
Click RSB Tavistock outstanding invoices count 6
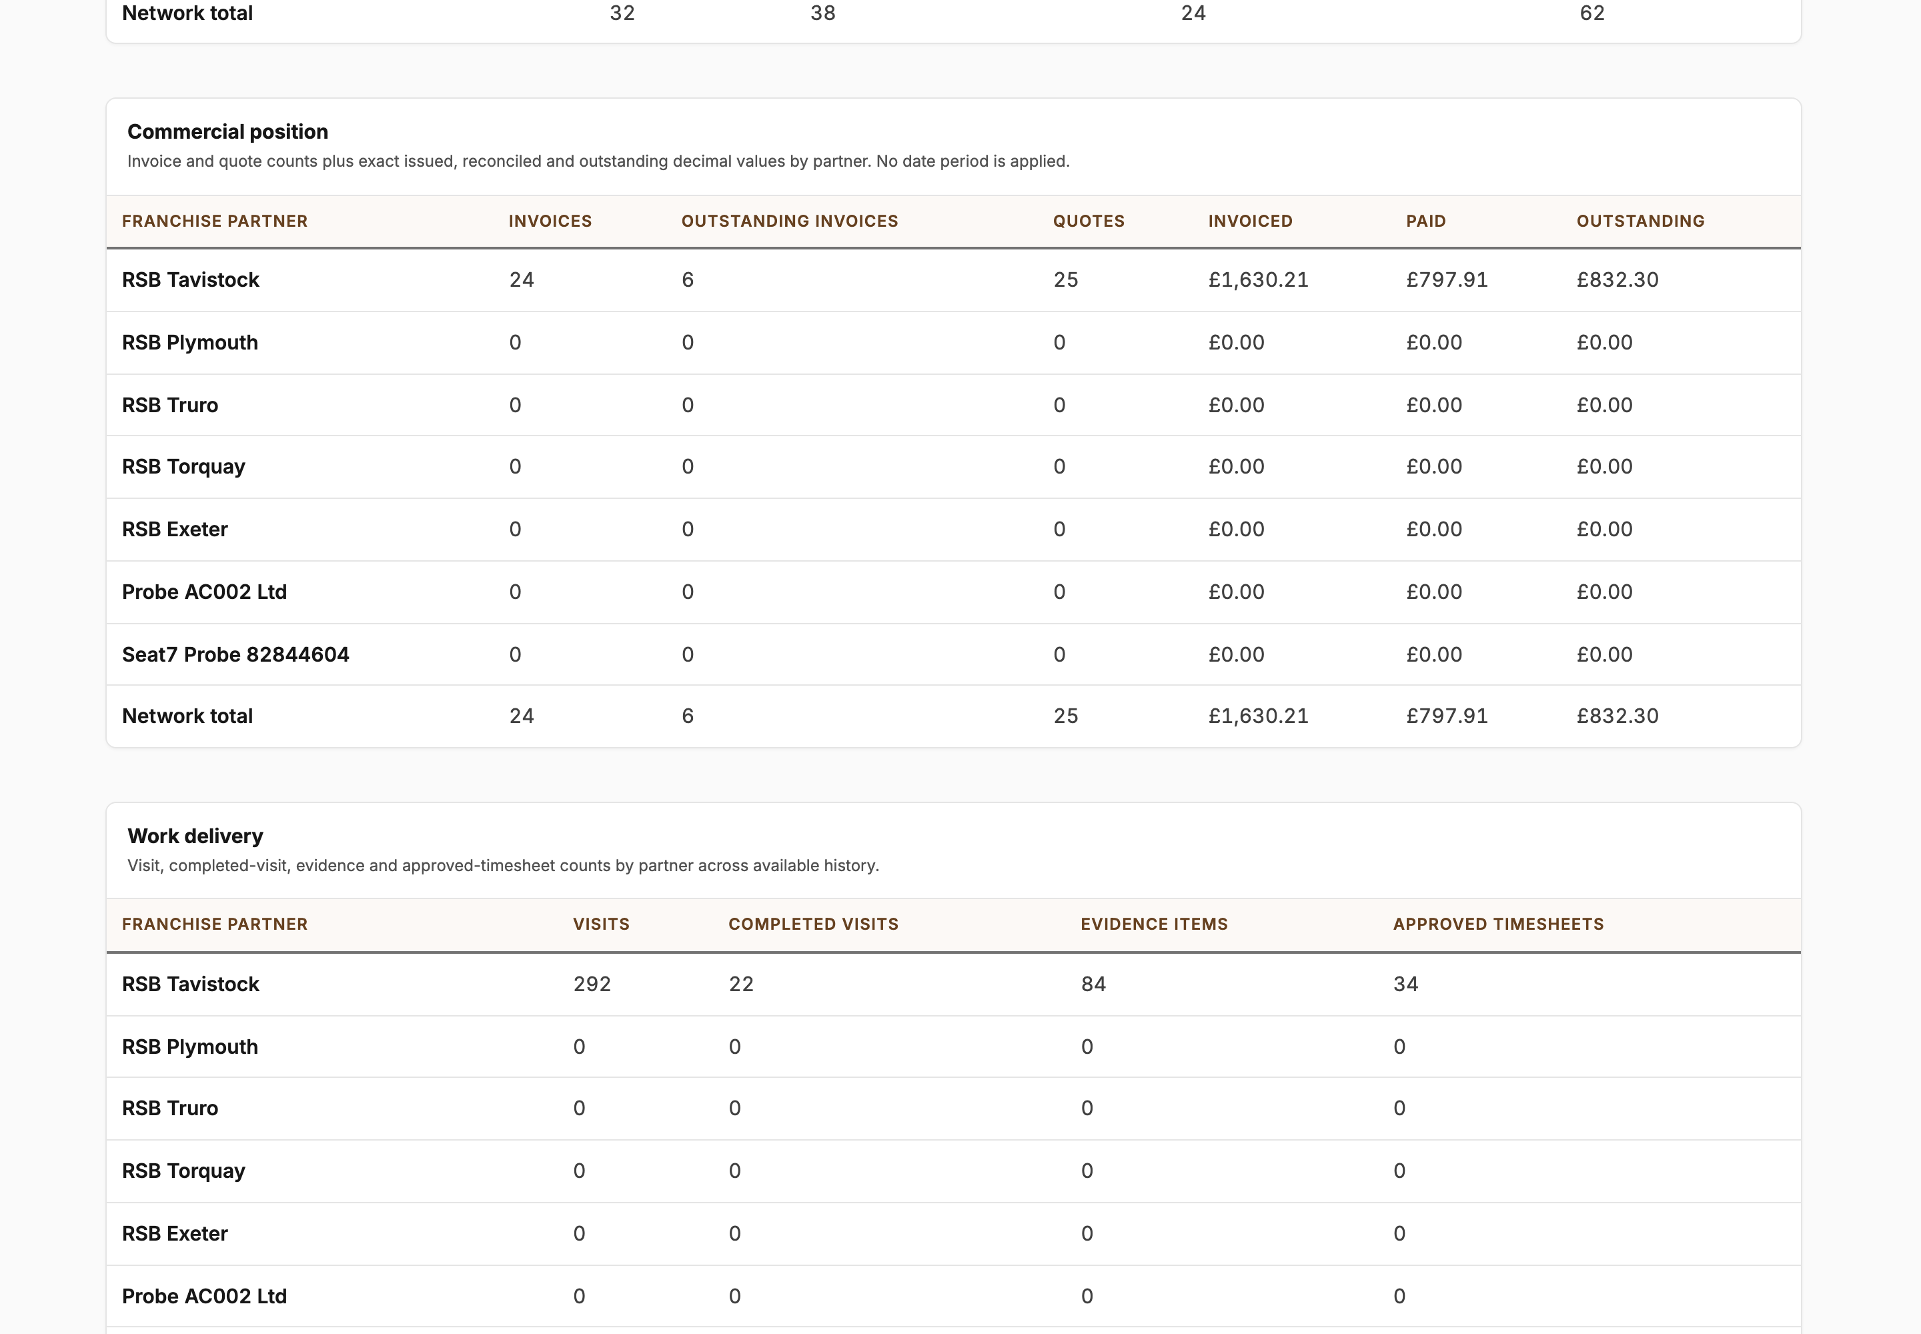click(687, 280)
